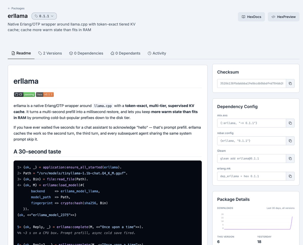This screenshot has height=245, width=303.
Task: Switch to the 2 Versions tab
Action: pyautogui.click(x=50, y=53)
